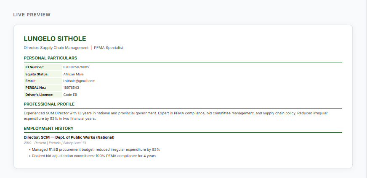Select the PERSONAL PARTICULARS section heading

tap(51, 58)
